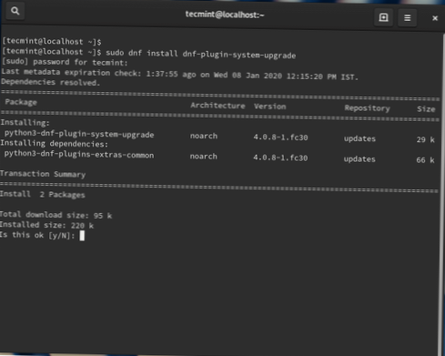Click the Transaction Summary heading
Viewport: 445px width, 356px height.
(43, 174)
